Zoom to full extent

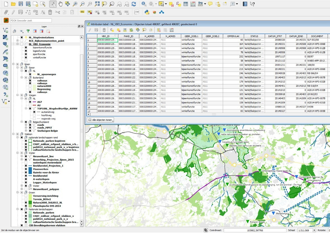click(x=97, y=4)
